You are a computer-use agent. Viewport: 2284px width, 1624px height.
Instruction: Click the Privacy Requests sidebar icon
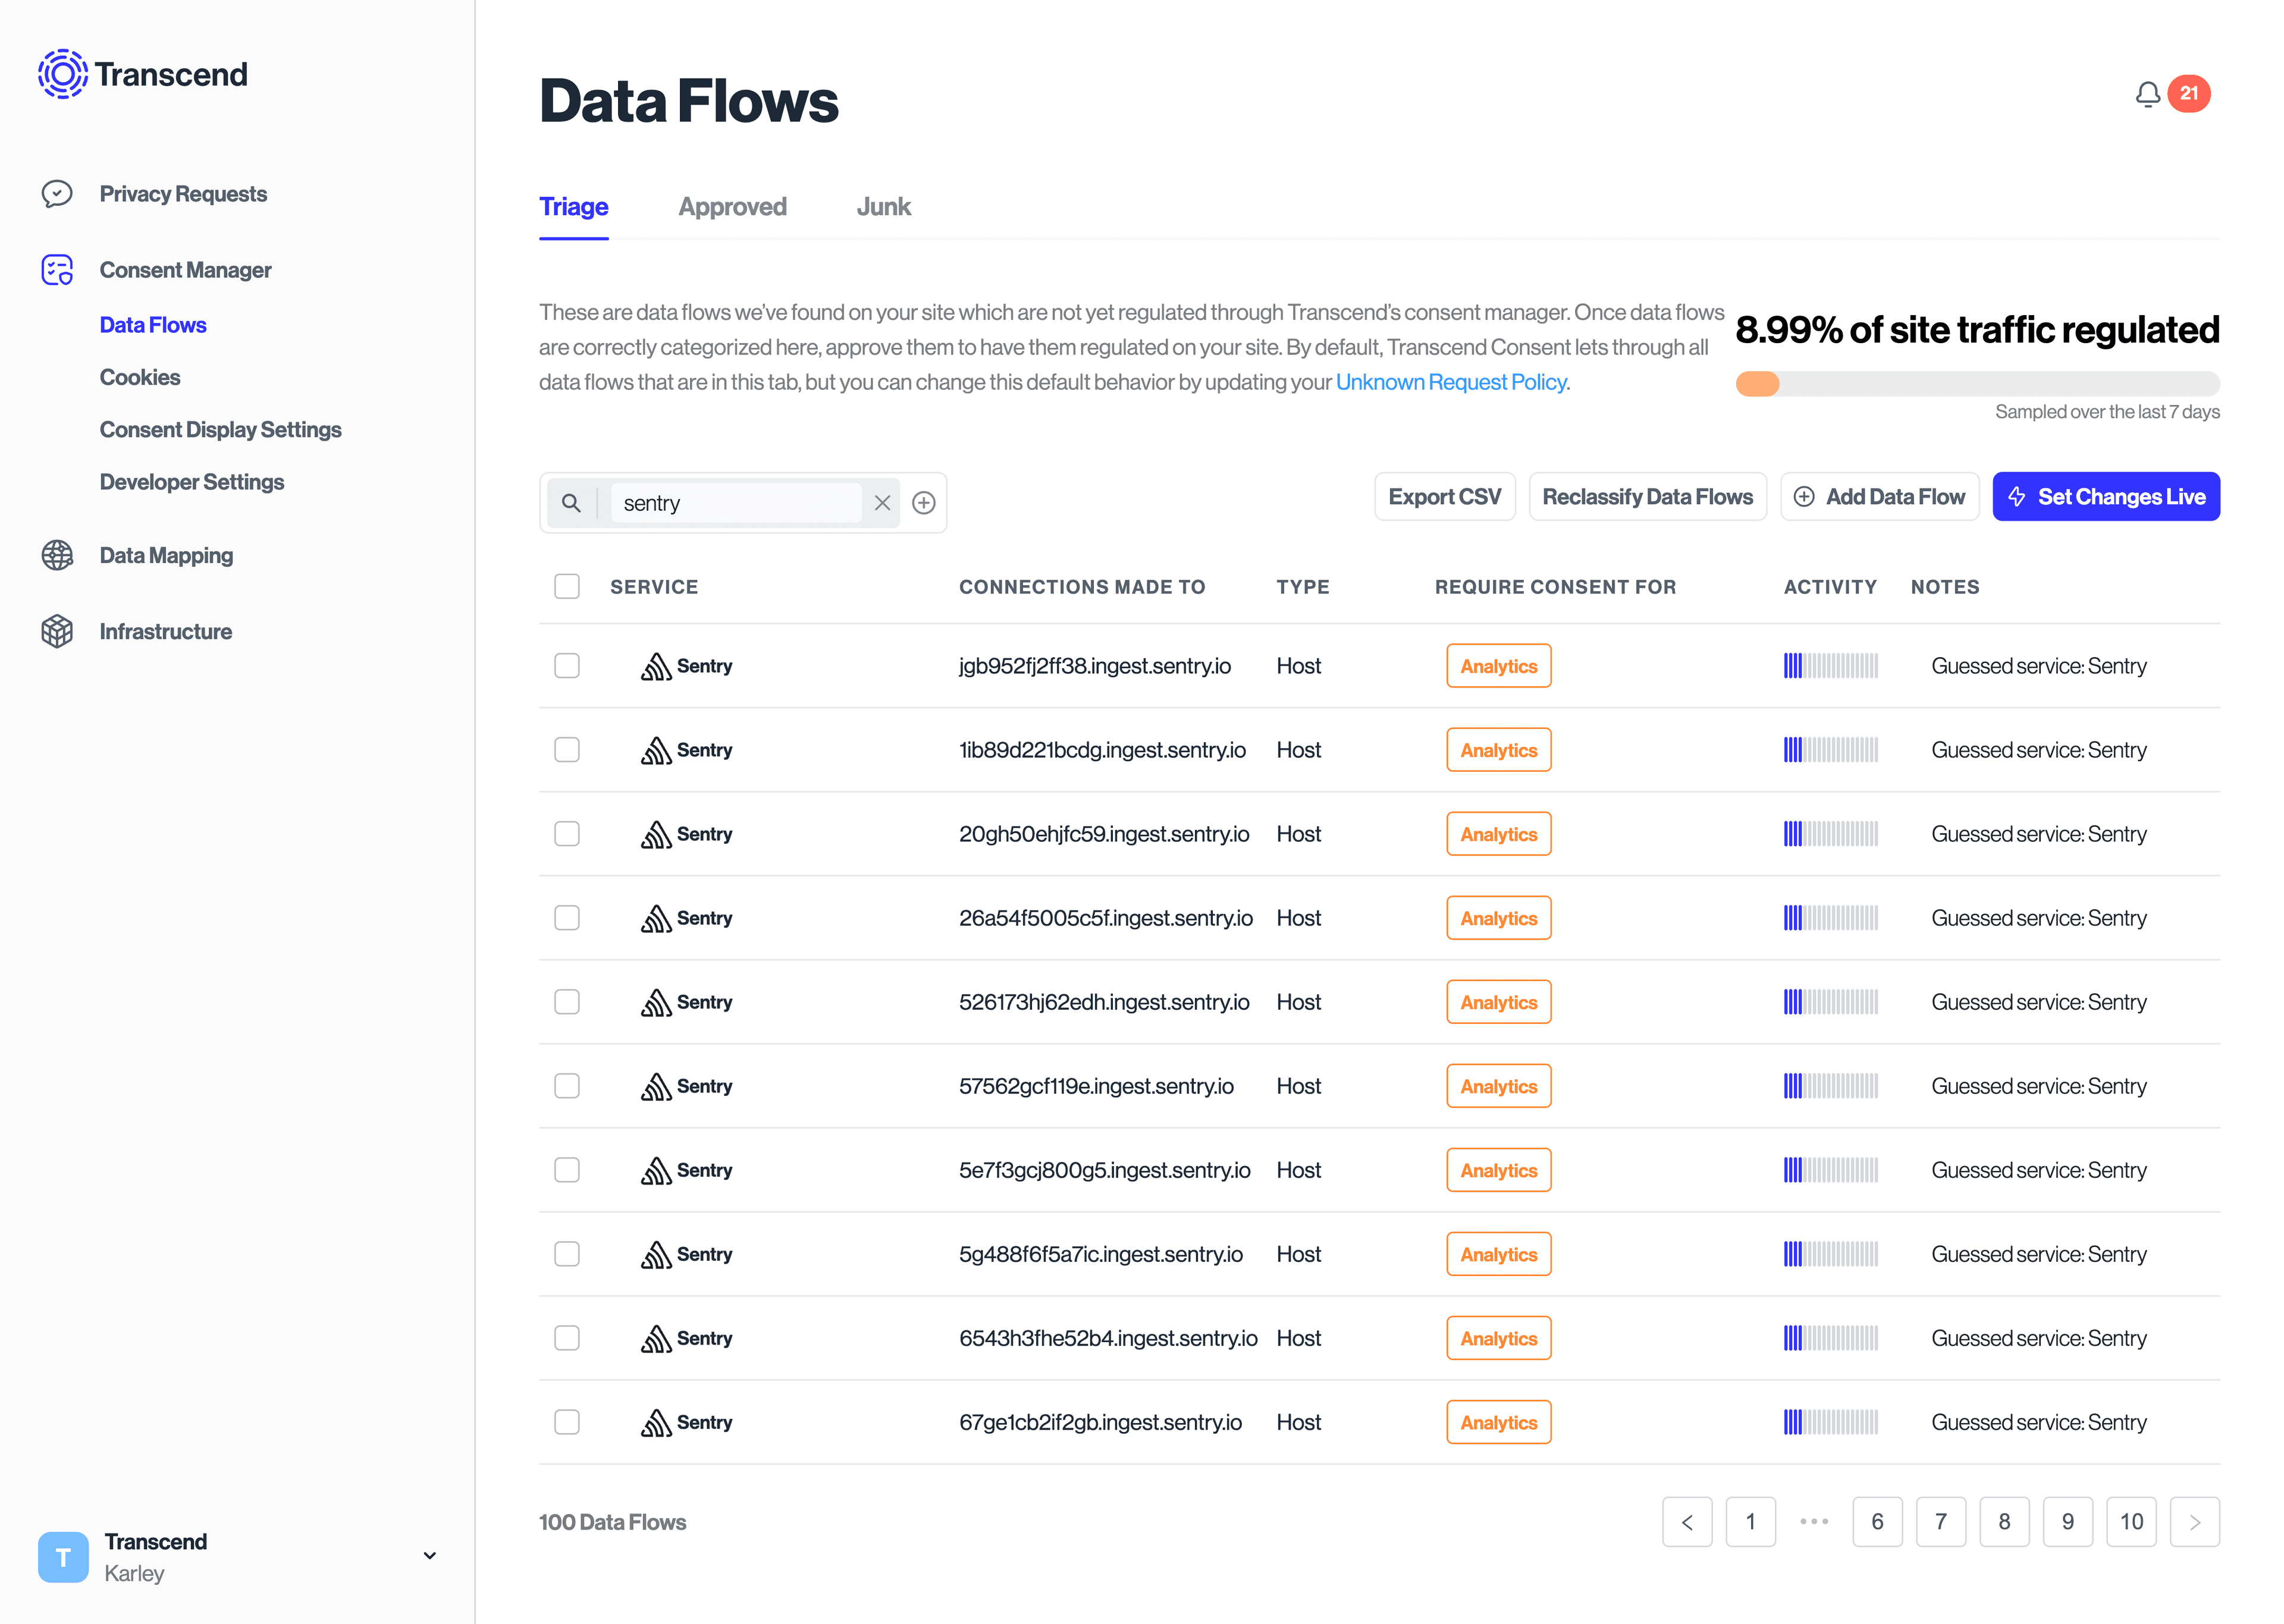(57, 193)
